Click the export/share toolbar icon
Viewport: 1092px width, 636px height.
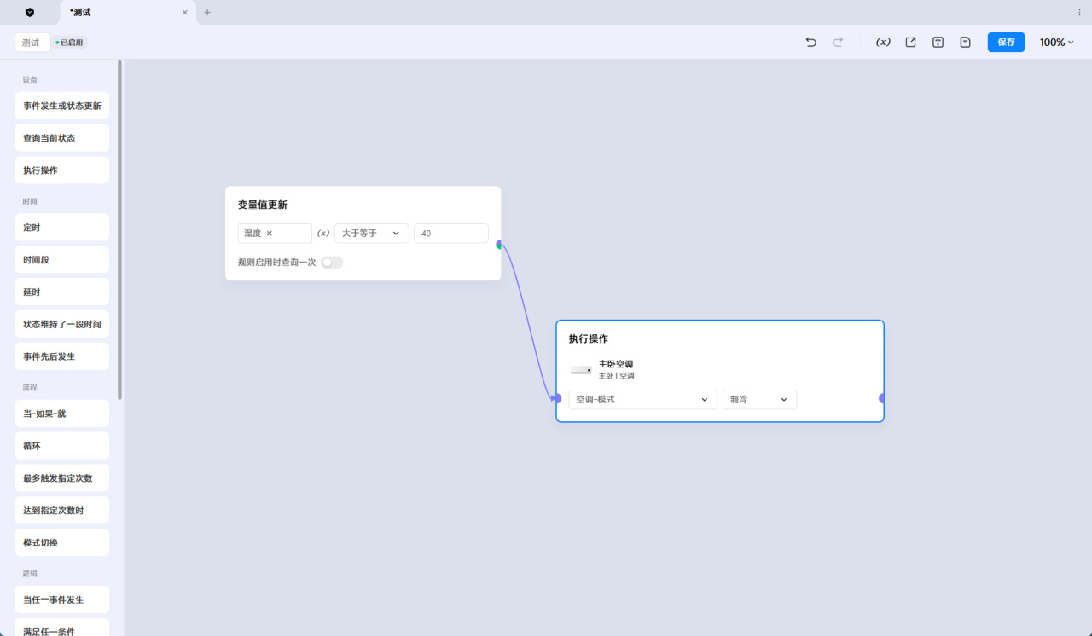(x=911, y=42)
